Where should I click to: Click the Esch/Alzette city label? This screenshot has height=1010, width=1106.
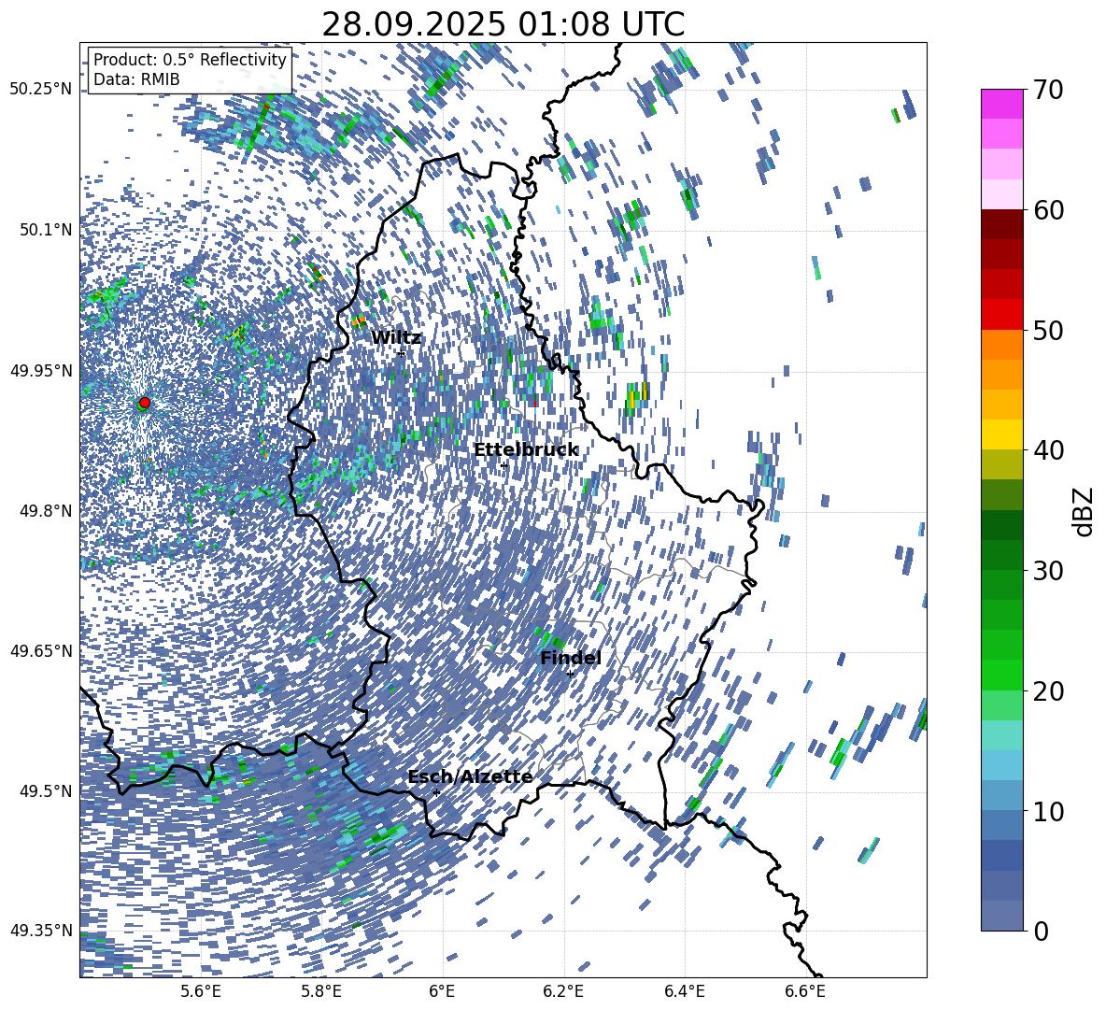pyautogui.click(x=470, y=777)
